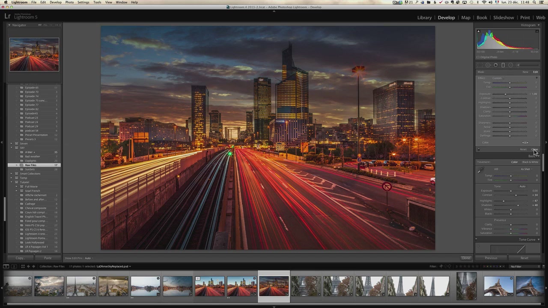This screenshot has width=548, height=308.
Task: Go forward with filmstrip right arrow
Action: click(33, 266)
